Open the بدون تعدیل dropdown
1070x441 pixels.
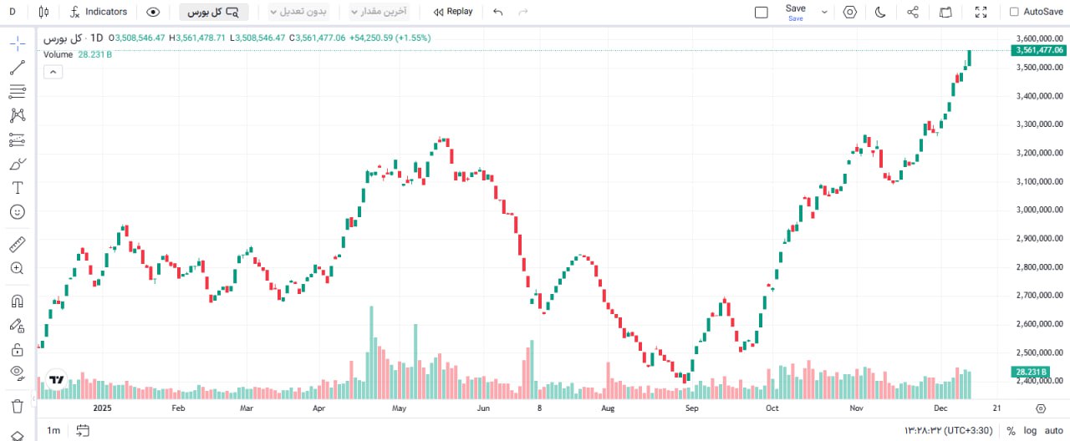[x=300, y=12]
